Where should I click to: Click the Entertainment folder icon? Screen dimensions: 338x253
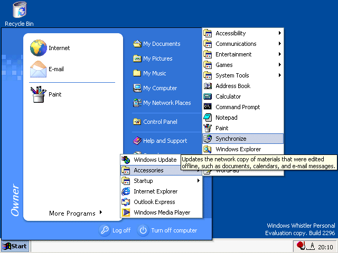(x=208, y=54)
